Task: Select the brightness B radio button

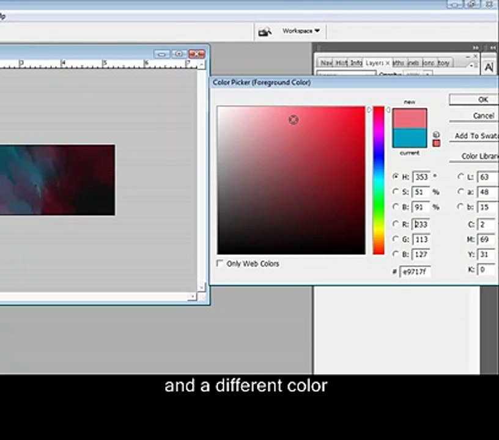Action: tap(396, 207)
